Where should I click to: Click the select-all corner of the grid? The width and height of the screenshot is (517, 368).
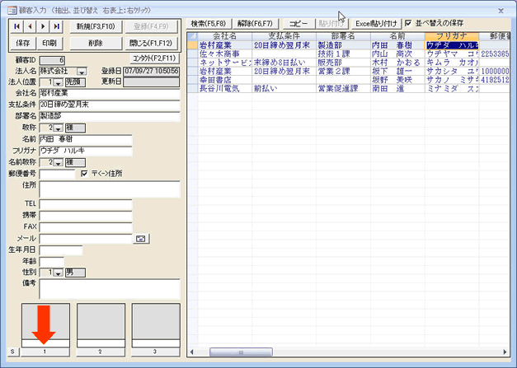[x=193, y=36]
